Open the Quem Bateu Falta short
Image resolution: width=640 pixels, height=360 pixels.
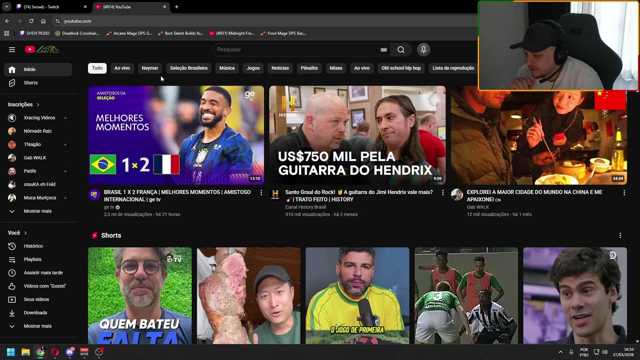coord(139,295)
